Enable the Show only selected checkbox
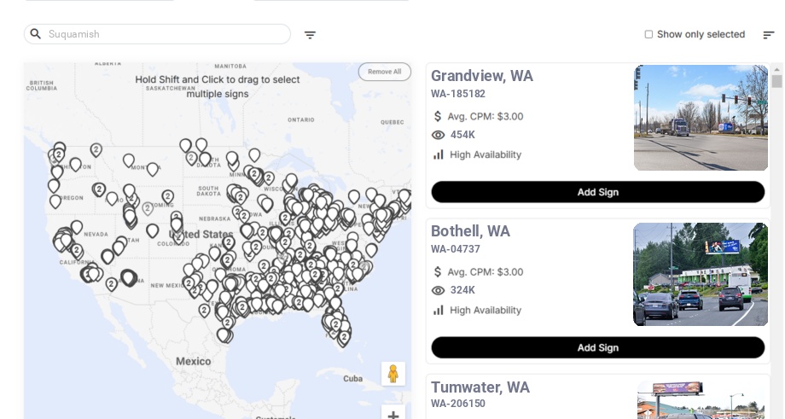Screen dimensions: 785x419 [x=648, y=35]
